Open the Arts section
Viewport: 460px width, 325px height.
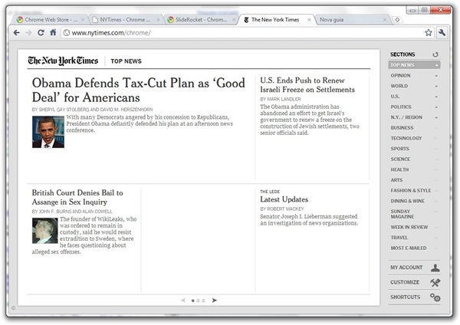point(396,180)
